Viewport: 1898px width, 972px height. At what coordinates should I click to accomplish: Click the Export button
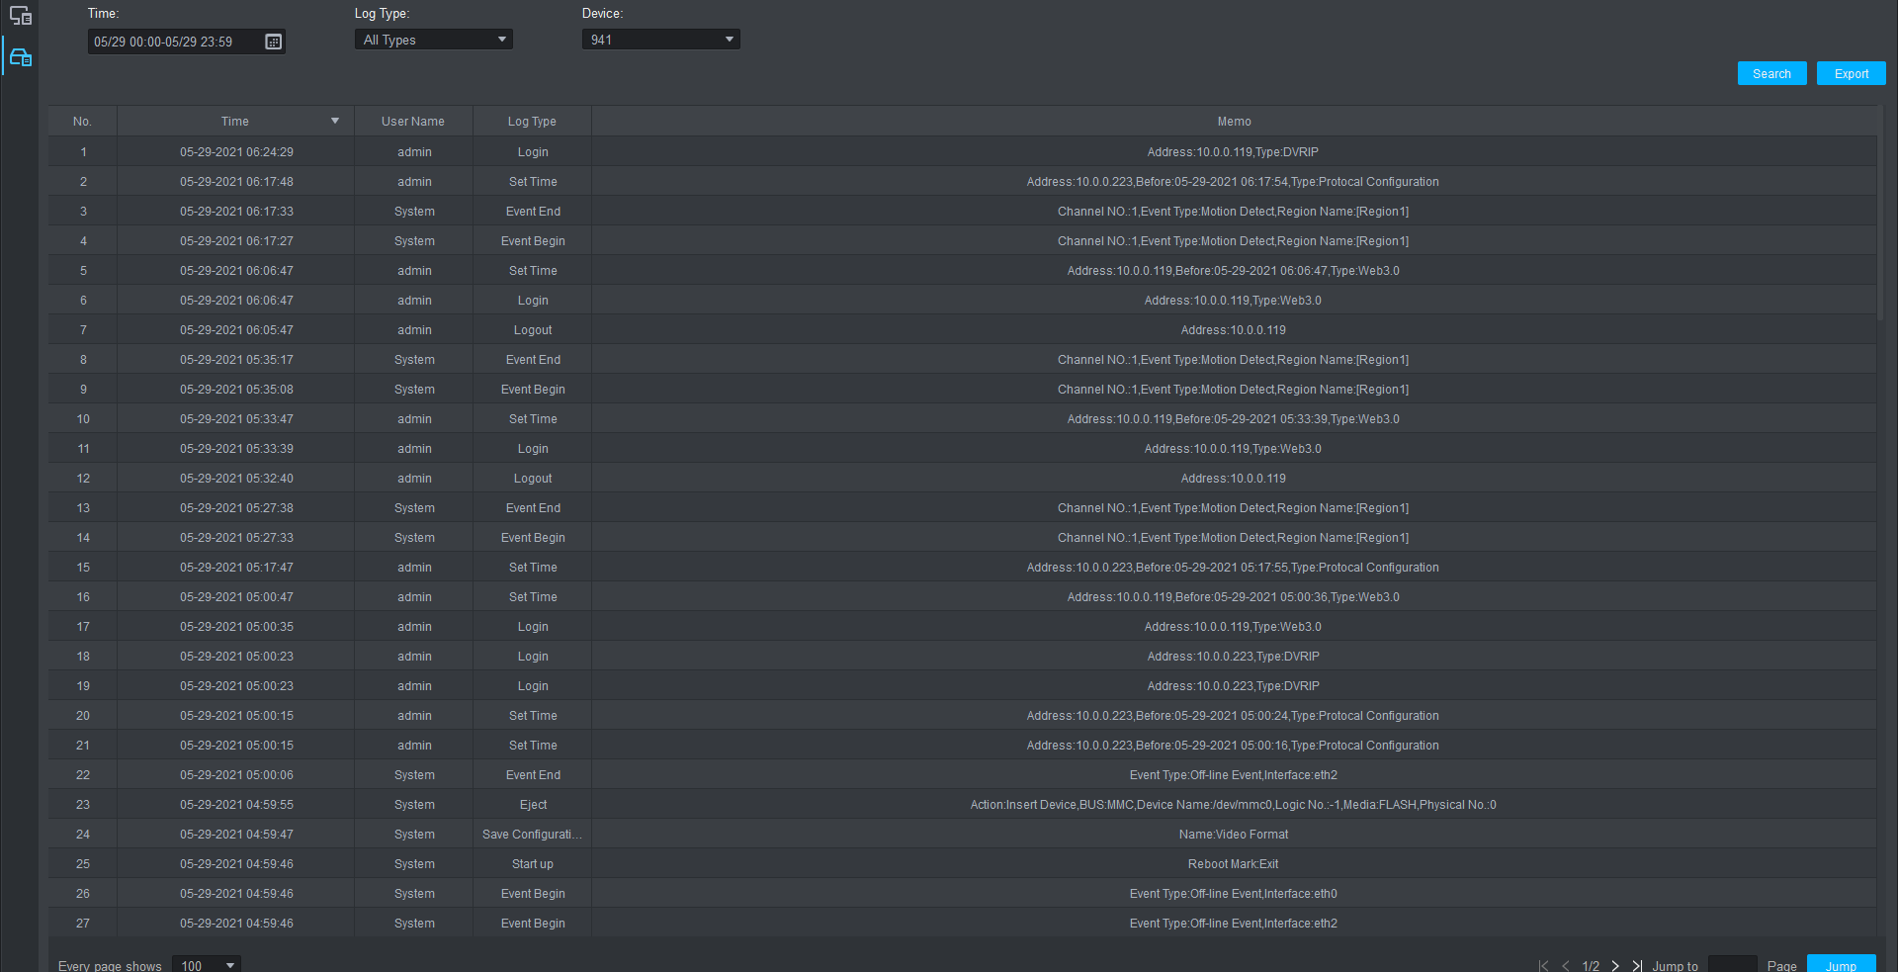tap(1851, 73)
